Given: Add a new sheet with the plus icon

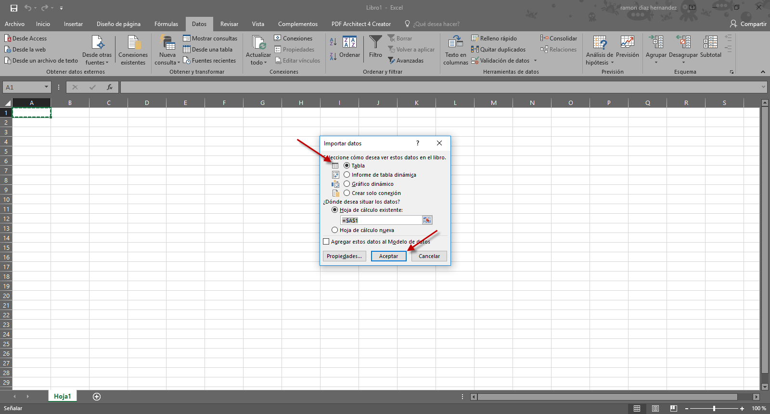Looking at the screenshot, I should click(x=97, y=397).
